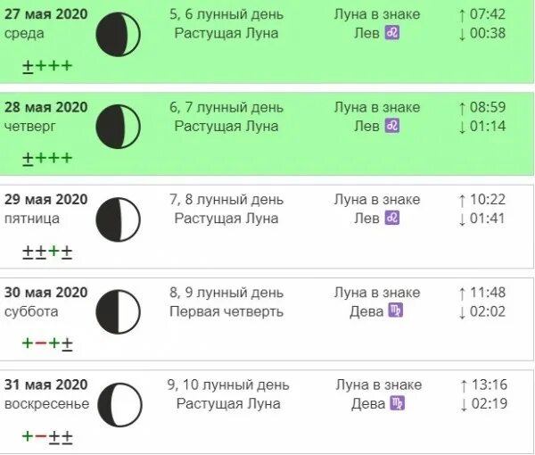The image size is (535, 455).
Task: Click the rating symbols under 29 мая пятница
Action: coord(47,252)
